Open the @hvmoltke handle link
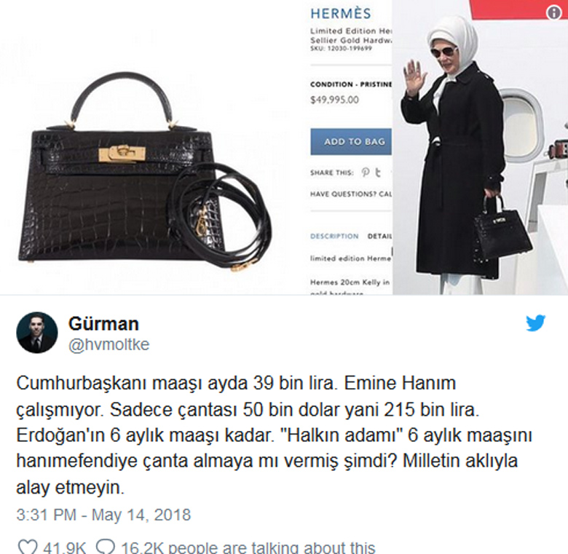The height and width of the screenshot is (554, 568). point(109,344)
